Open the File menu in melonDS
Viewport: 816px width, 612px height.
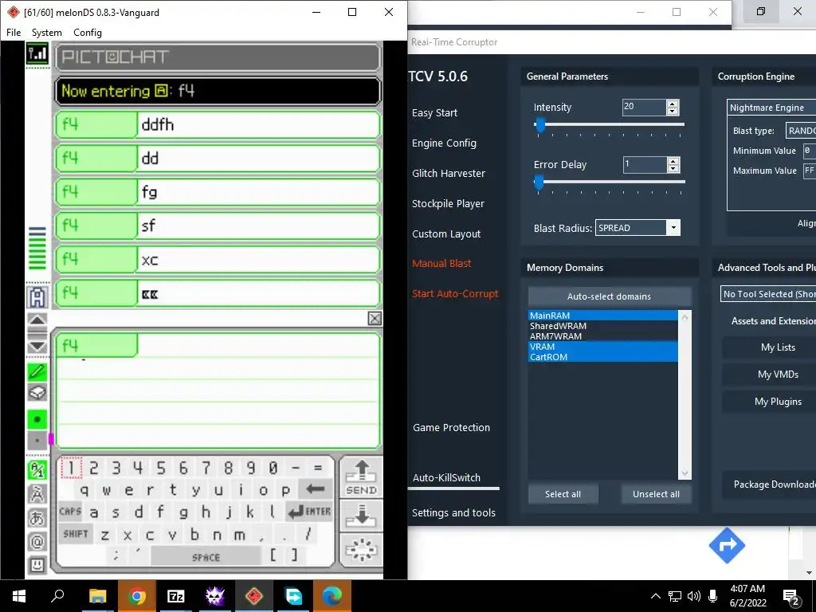coord(14,32)
